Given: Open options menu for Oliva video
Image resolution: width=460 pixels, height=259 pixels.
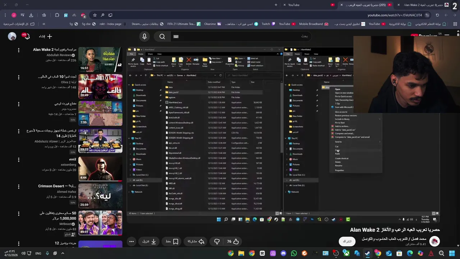Looking at the screenshot, I should [19, 77].
